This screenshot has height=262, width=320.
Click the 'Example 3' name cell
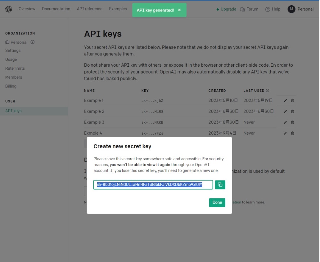94,122
